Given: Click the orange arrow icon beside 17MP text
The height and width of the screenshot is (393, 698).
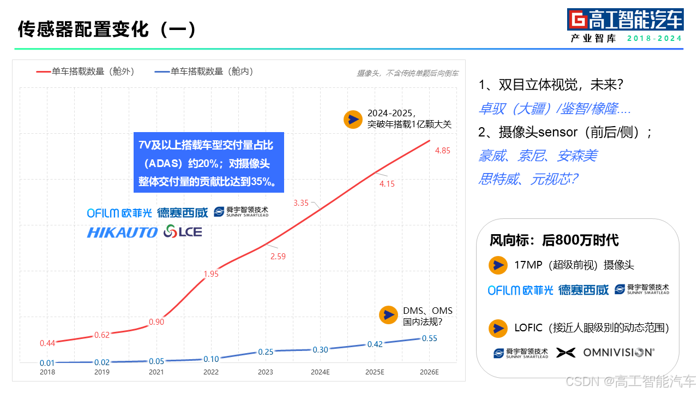Looking at the screenshot, I should (498, 265).
